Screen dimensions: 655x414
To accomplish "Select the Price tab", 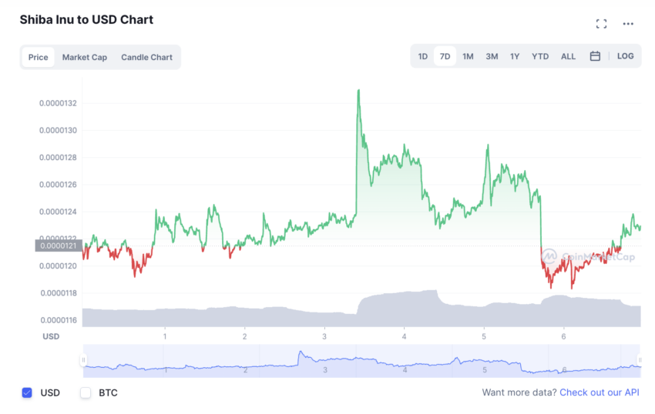I will pyautogui.click(x=38, y=57).
